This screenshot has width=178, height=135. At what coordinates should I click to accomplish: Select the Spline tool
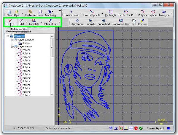(153, 13)
